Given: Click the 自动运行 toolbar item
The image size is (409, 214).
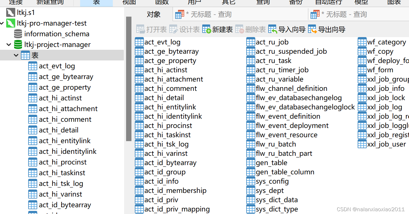Looking at the screenshot, I should (329, 2).
